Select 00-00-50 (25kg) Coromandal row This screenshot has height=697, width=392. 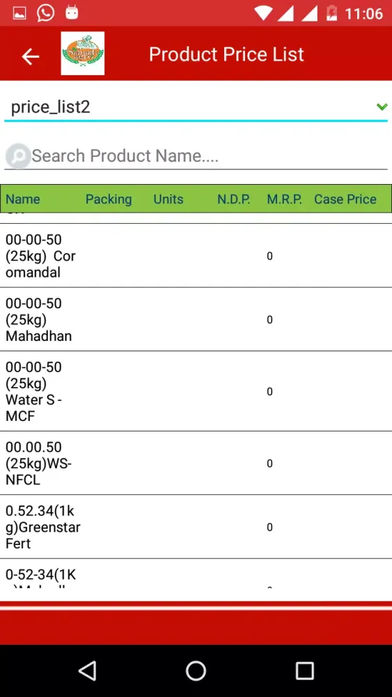(x=196, y=256)
